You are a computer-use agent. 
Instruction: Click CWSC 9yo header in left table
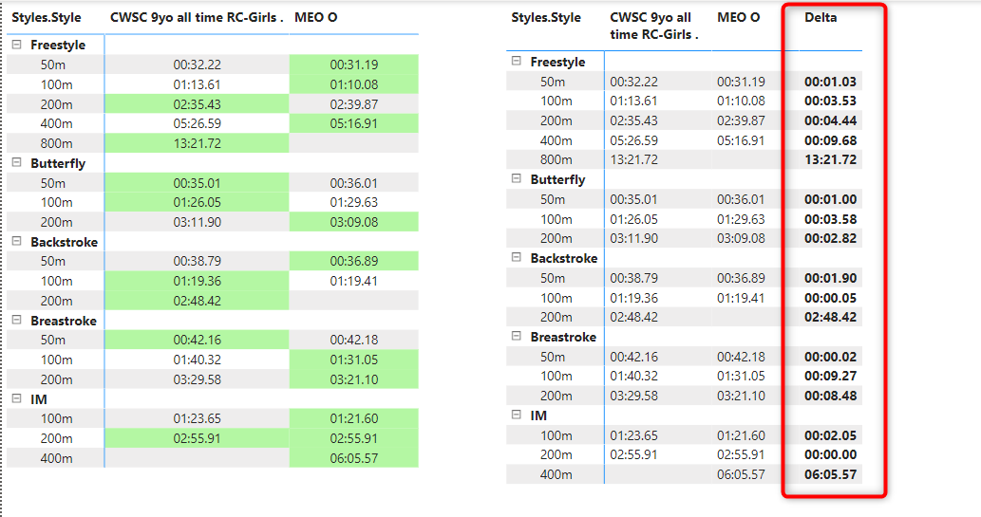(197, 17)
